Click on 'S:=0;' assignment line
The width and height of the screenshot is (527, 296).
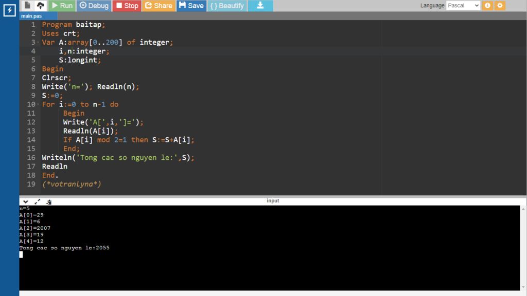52,96
